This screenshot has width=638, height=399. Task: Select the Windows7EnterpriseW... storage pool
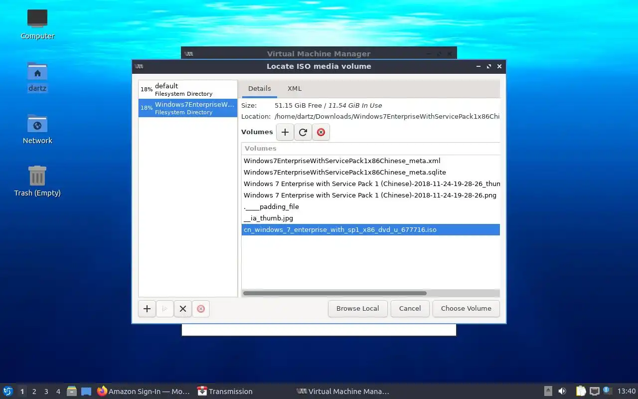[188, 108]
